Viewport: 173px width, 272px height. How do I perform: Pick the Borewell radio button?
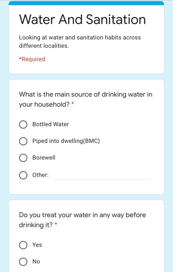click(x=23, y=158)
